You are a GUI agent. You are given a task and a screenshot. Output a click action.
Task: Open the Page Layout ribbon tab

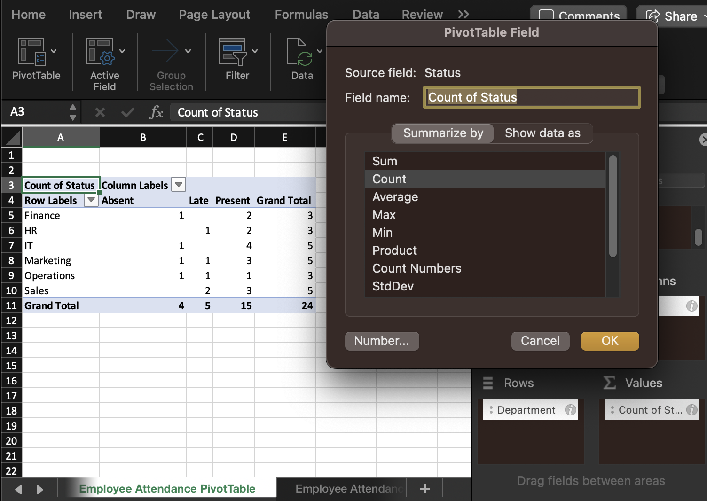click(214, 15)
